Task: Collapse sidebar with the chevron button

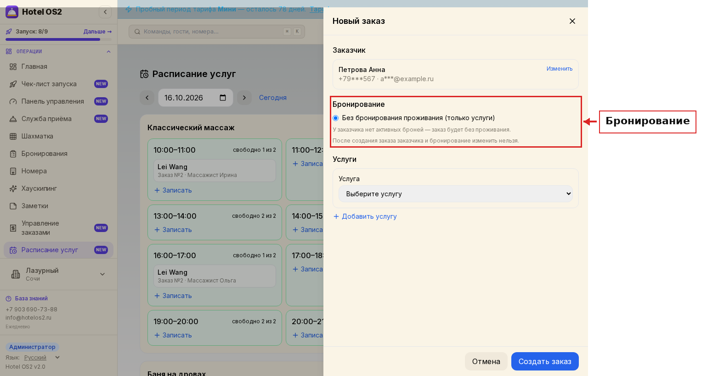Action: 105,12
